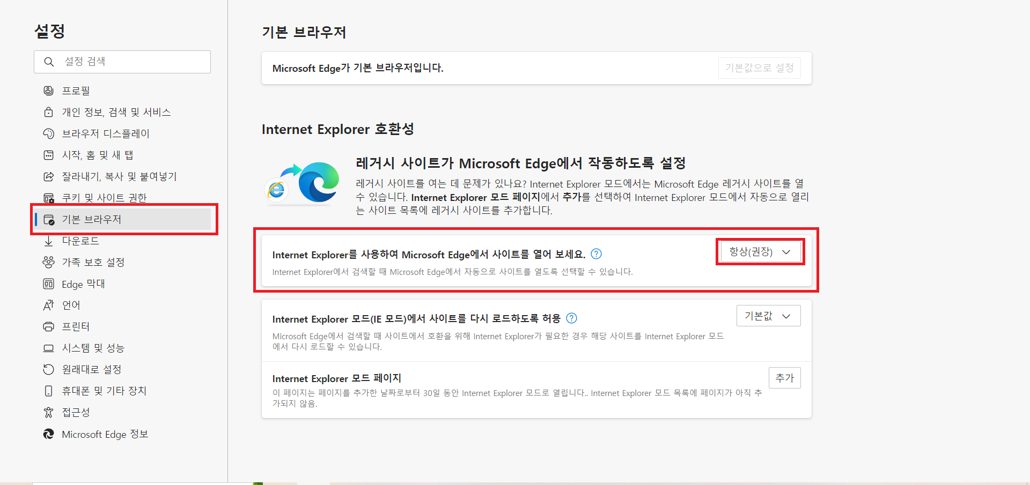Click the cut, copy and paste share icon
Image resolution: width=1030 pixels, height=485 pixels.
click(x=48, y=176)
